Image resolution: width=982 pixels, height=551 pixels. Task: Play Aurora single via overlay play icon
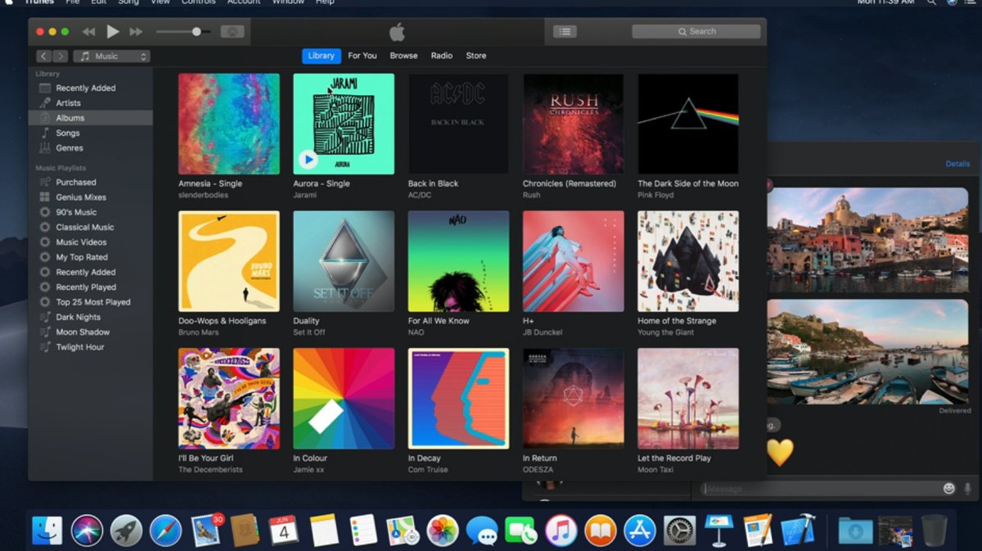tap(308, 160)
